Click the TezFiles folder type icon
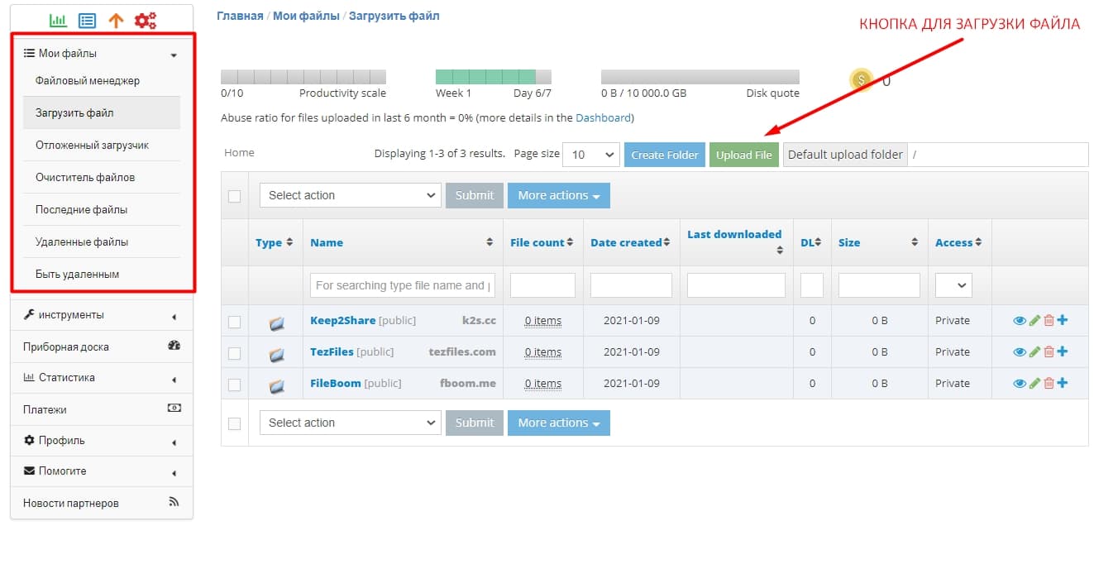This screenshot has width=1094, height=564. pyautogui.click(x=277, y=355)
